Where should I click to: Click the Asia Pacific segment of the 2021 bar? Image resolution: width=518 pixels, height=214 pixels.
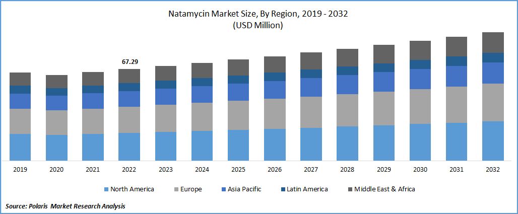point(93,101)
